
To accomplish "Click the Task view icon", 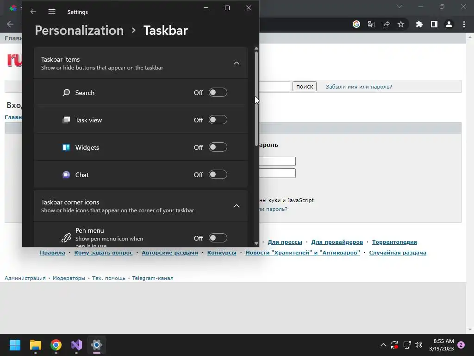I will click(66, 120).
